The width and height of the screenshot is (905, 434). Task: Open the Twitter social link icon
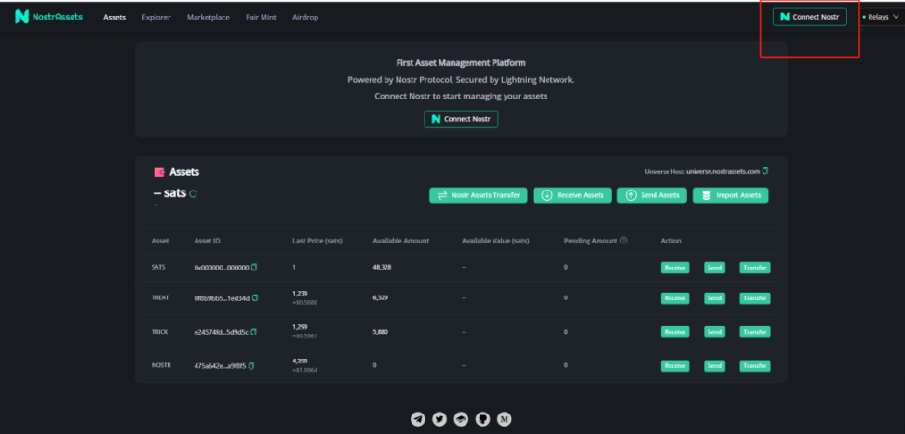click(x=439, y=419)
